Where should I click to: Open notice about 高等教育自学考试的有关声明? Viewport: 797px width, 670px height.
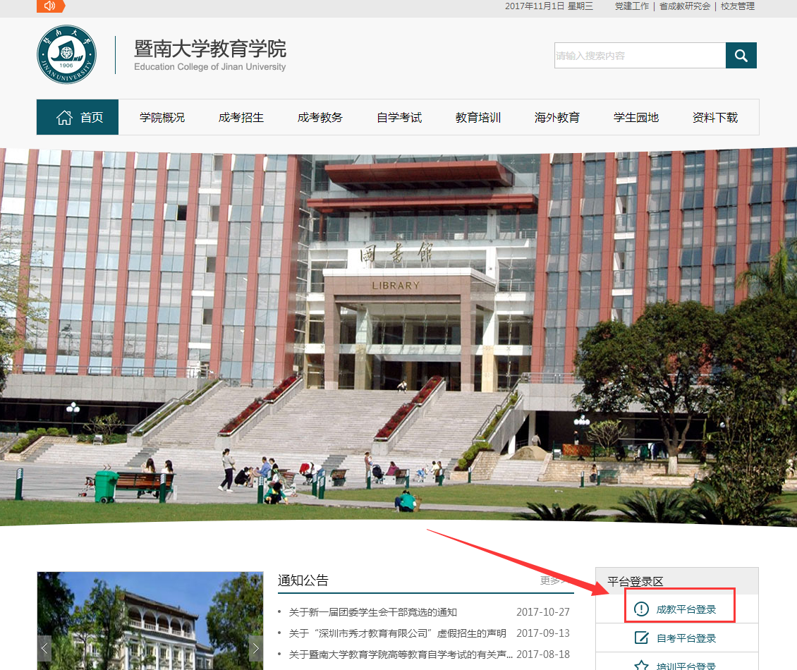401,654
